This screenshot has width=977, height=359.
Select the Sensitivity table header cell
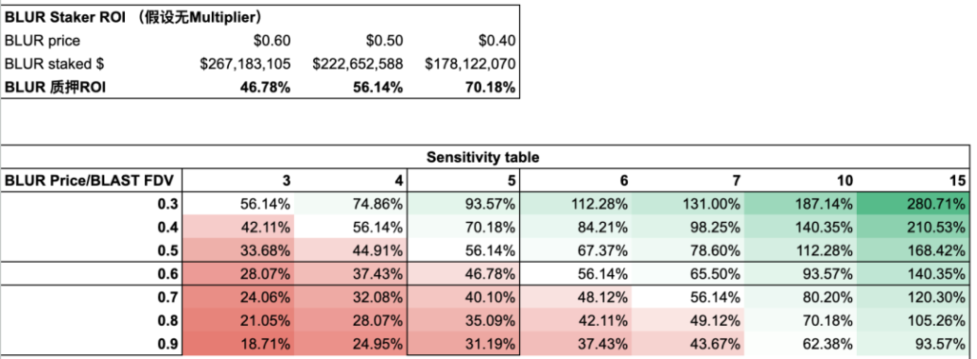point(483,157)
